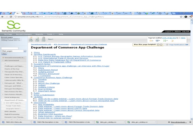Collapse the Department of Comm... tree node

[x=3, y=100]
